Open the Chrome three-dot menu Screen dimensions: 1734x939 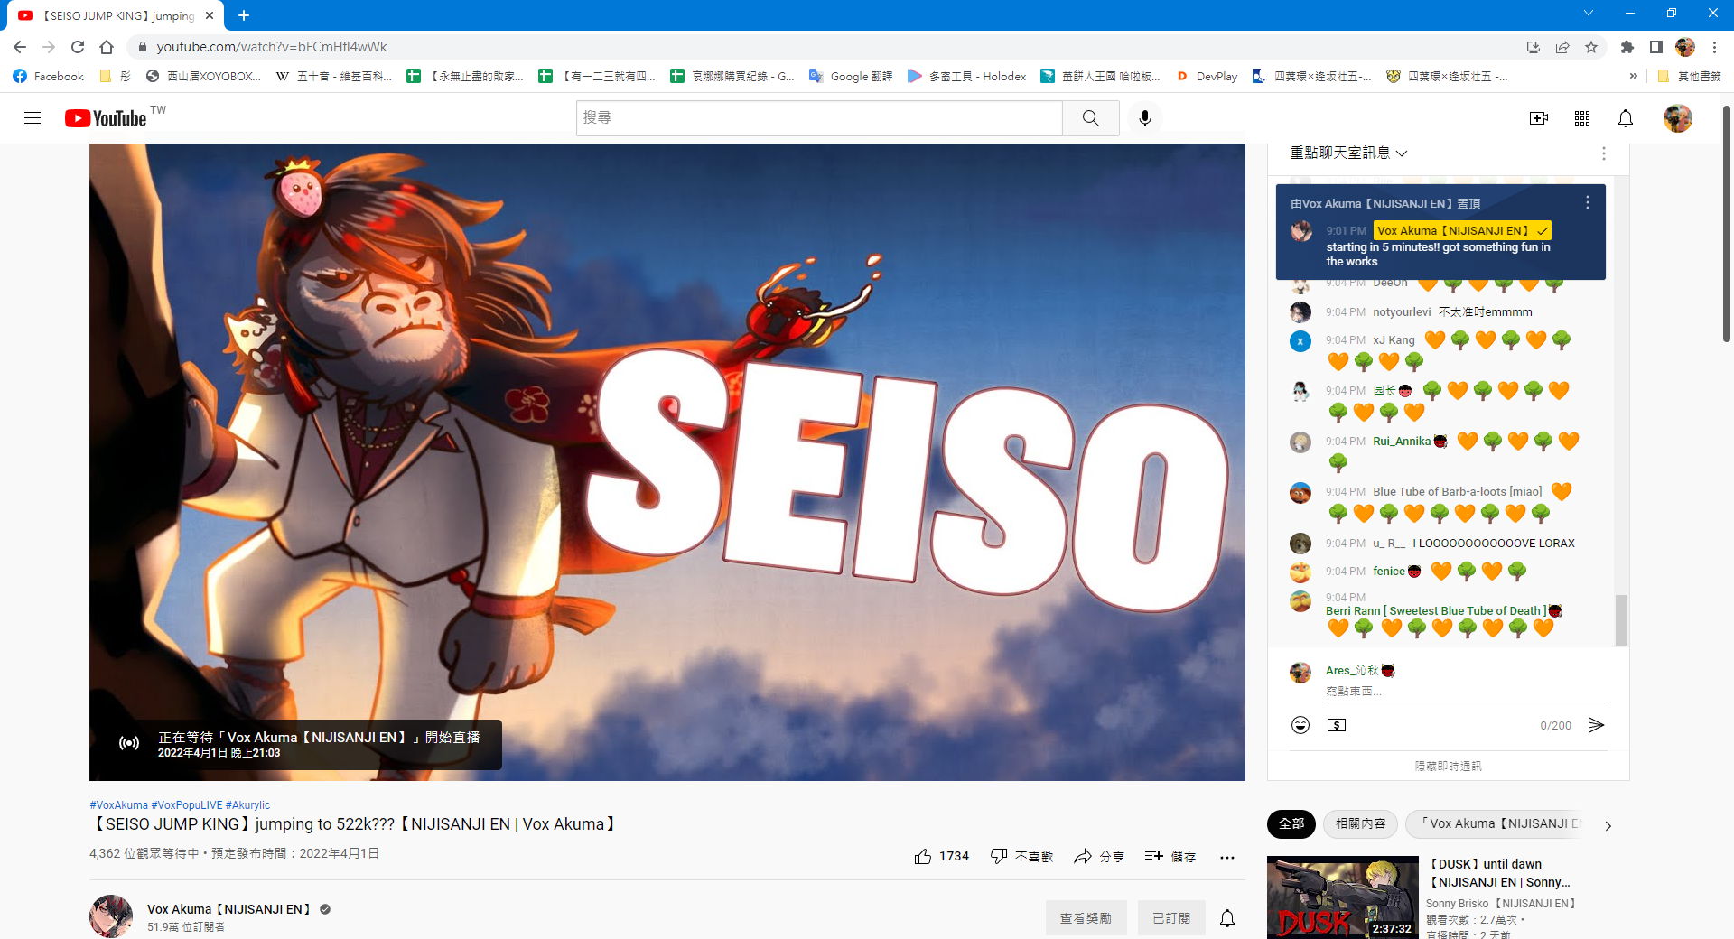1714,47
